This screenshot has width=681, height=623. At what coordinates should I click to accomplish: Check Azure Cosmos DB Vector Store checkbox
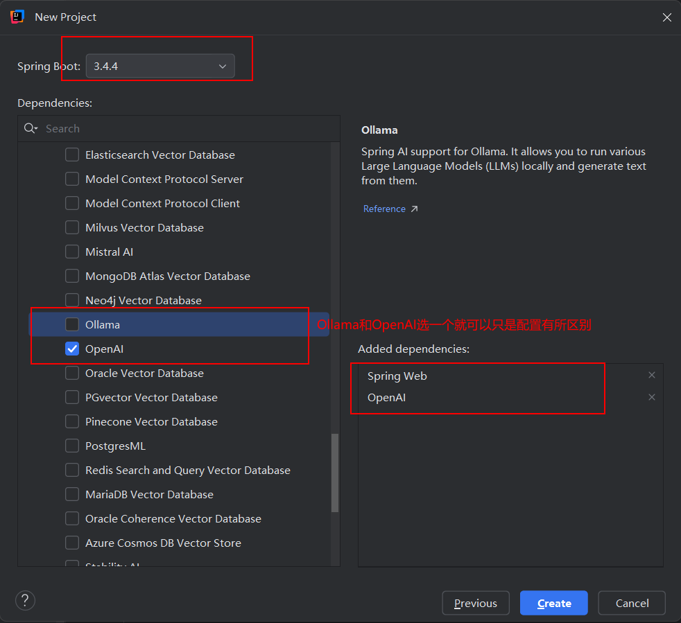pyautogui.click(x=72, y=543)
